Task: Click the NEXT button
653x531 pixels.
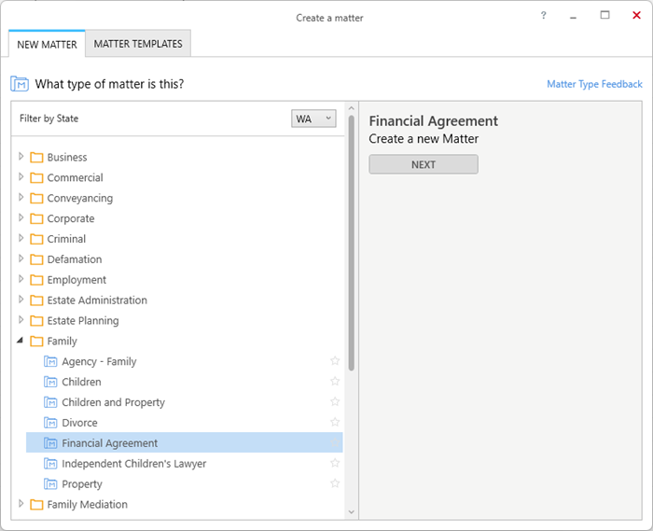Action: pos(424,164)
